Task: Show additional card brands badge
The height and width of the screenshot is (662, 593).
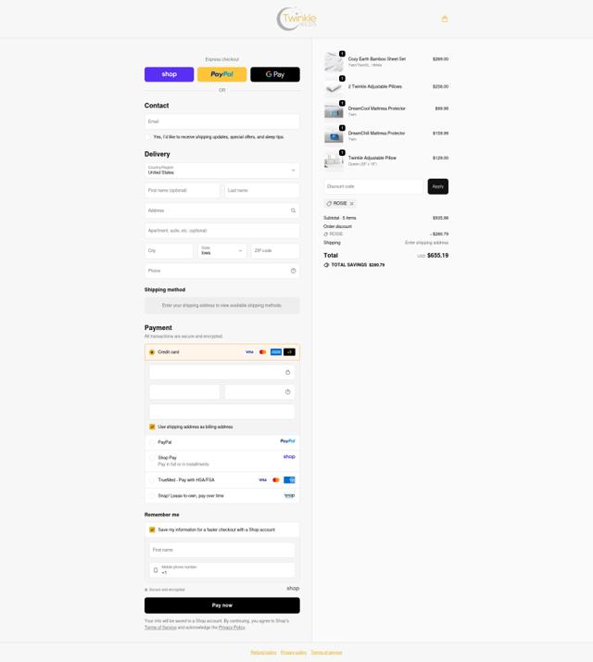Action: 289,352
